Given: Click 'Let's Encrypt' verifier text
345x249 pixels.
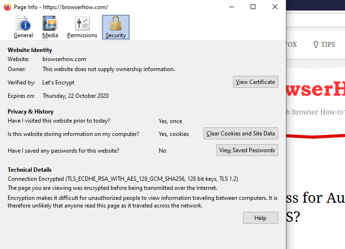Looking at the screenshot, I should pyautogui.click(x=58, y=83).
